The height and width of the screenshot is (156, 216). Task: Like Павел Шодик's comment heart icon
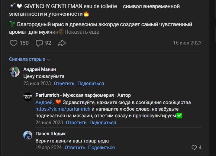point(194,148)
